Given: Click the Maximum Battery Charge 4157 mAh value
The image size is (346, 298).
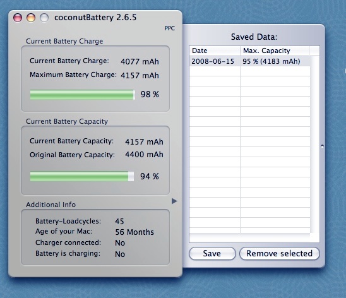Looking at the screenshot, I should tap(140, 75).
